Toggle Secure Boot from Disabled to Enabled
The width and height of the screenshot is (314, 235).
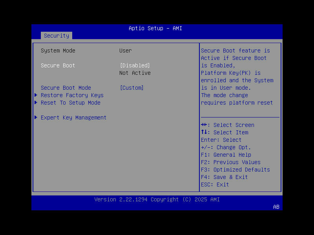135,65
